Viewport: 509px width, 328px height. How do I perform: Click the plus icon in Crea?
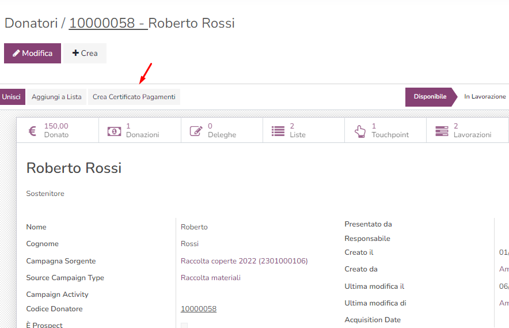[75, 53]
